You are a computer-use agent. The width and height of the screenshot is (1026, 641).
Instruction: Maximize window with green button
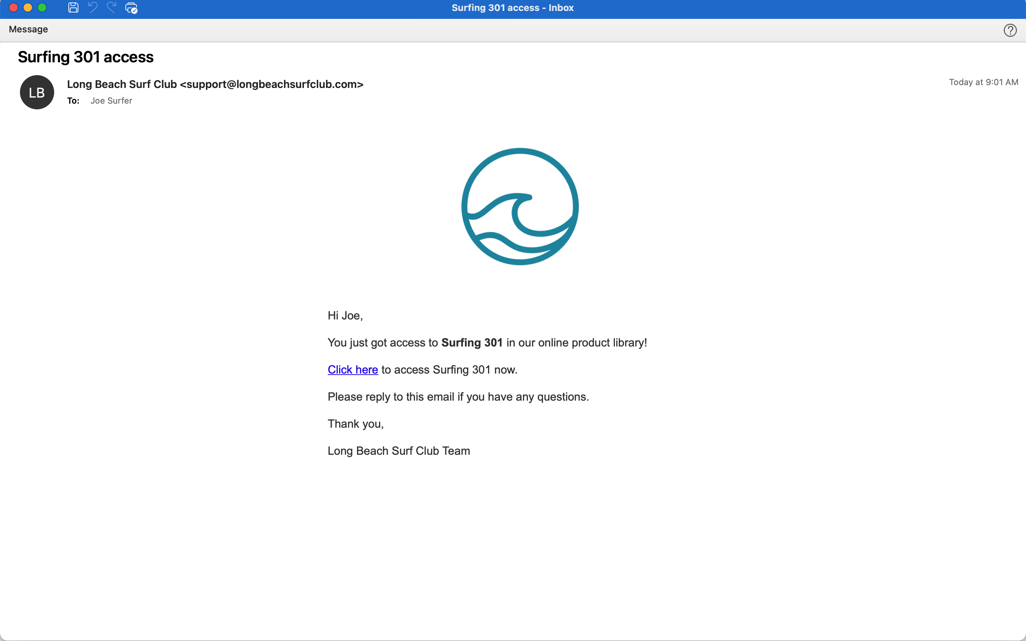tap(42, 7)
